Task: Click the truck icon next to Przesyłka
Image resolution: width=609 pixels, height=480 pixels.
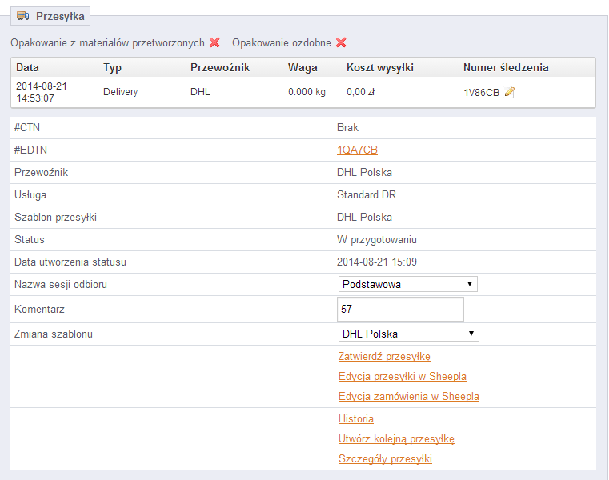Action: click(x=23, y=16)
